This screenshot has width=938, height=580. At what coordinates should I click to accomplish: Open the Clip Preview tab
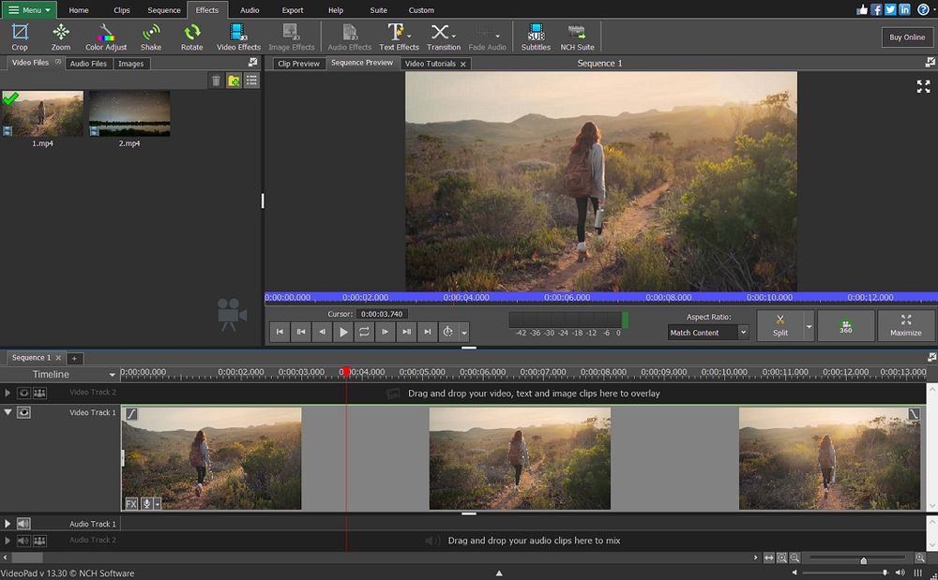click(x=298, y=64)
